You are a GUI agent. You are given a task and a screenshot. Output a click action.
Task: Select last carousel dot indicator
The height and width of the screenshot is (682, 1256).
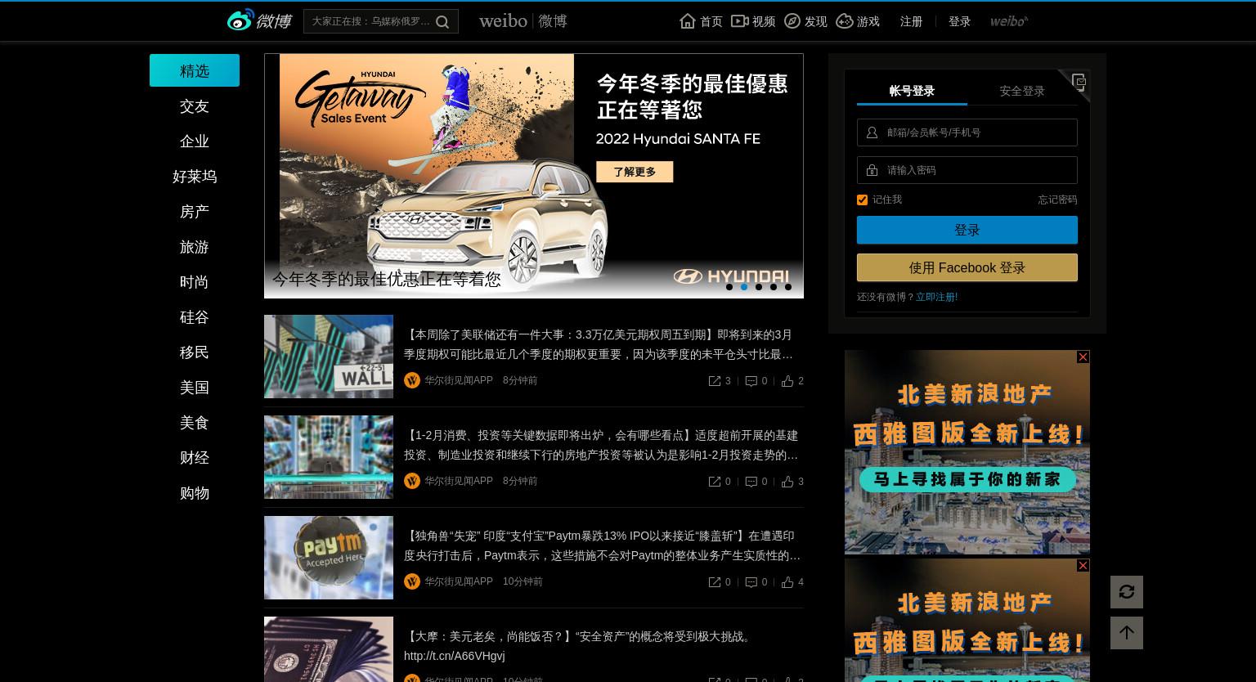pyautogui.click(x=788, y=287)
